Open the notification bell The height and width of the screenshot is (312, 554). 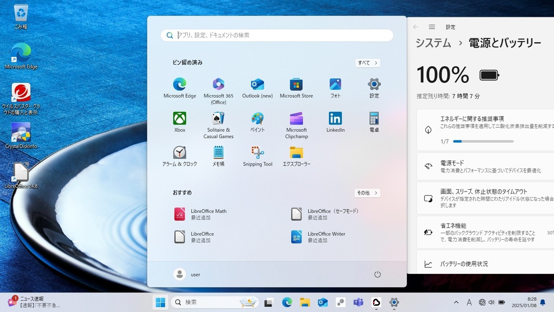543,302
